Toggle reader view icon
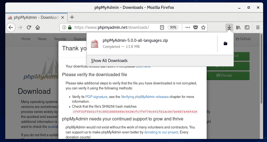 click(162, 27)
